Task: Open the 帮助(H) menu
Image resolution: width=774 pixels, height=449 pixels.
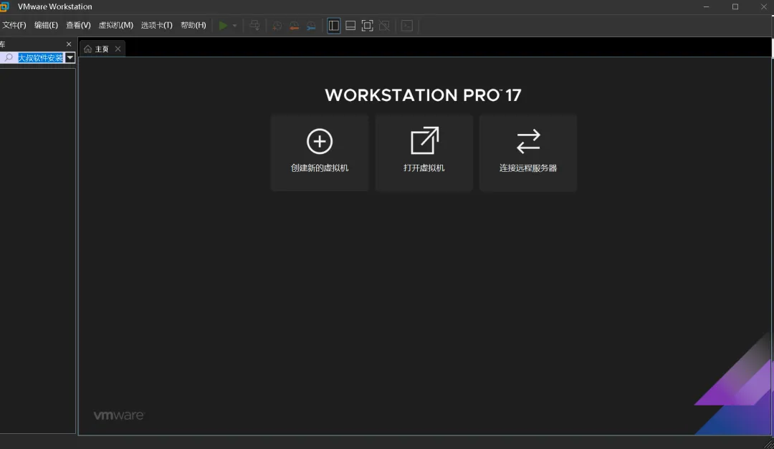Action: [x=193, y=25]
